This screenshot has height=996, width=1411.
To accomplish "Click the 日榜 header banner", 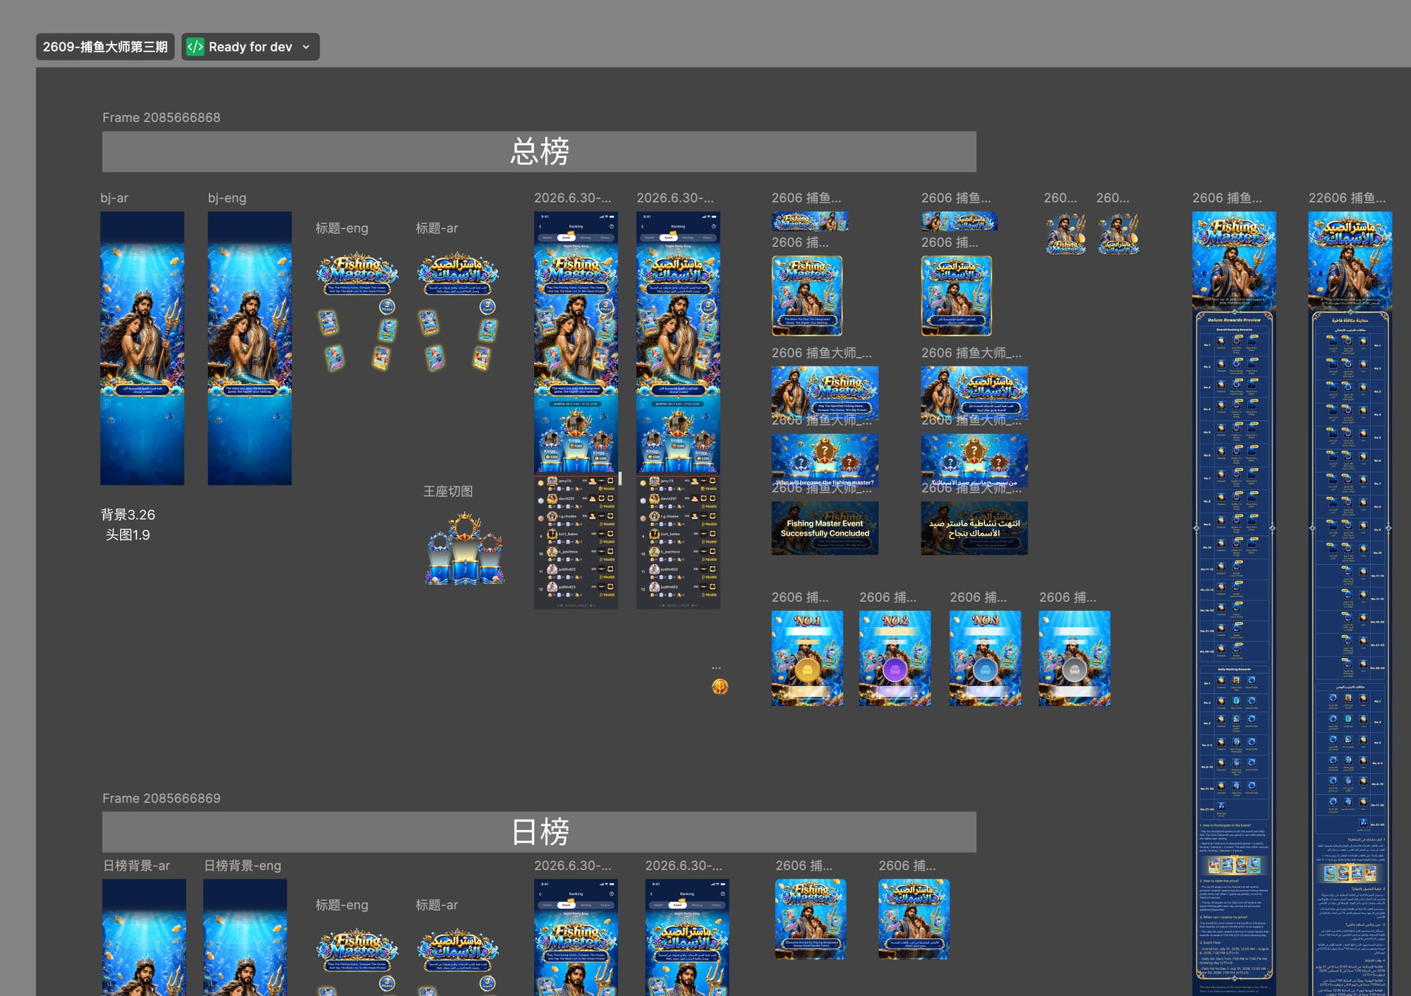I will [539, 832].
